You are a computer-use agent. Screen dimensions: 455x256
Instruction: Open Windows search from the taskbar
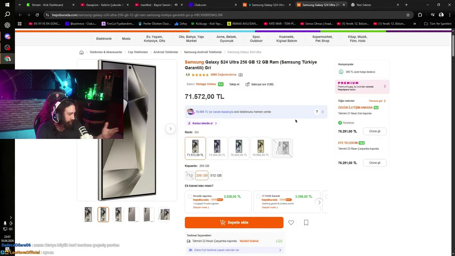7,15
